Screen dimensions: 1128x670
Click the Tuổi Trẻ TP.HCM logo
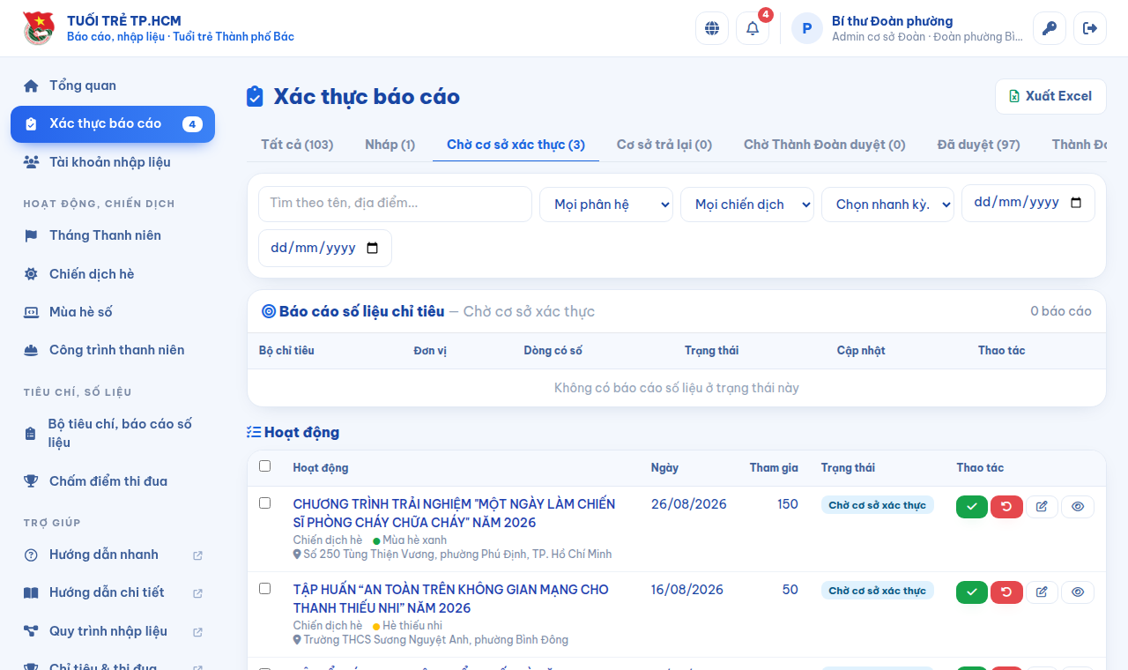[x=39, y=28]
